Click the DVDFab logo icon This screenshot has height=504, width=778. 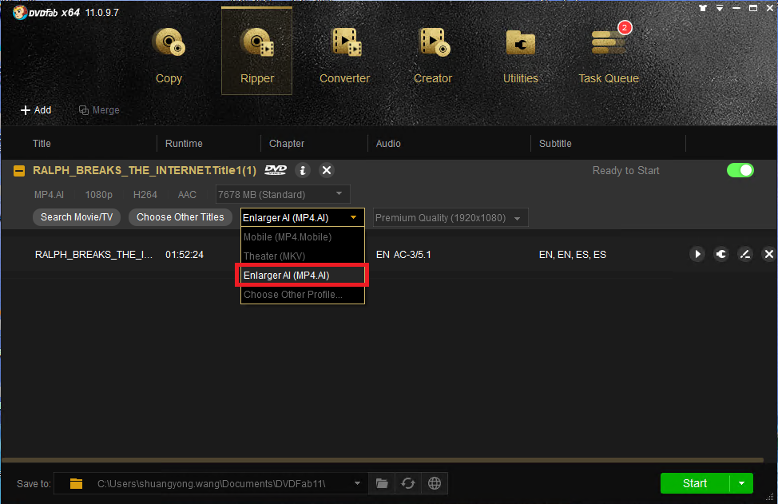(x=19, y=12)
